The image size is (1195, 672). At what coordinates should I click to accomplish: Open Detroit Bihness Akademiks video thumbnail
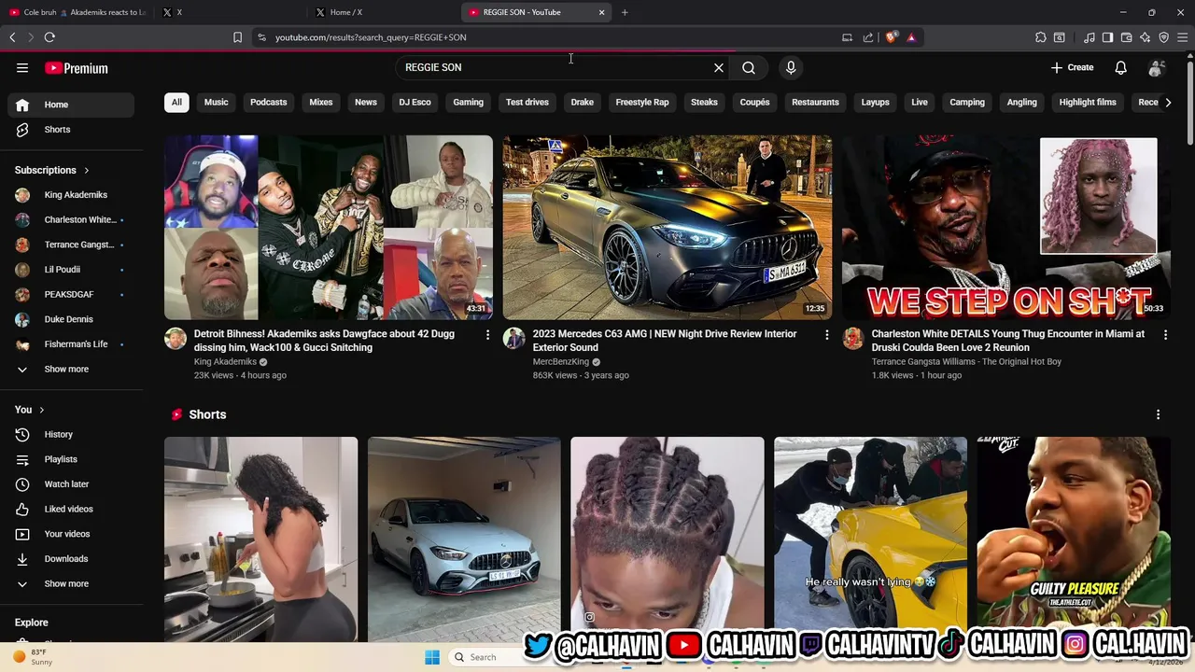329,228
